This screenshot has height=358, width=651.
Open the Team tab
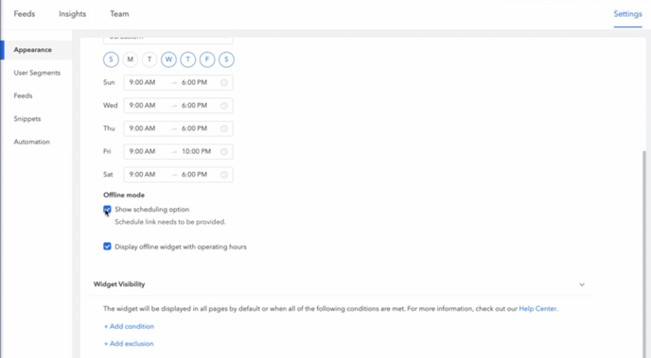coord(119,13)
